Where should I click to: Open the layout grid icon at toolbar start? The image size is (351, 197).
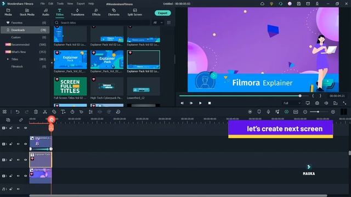pos(5,112)
